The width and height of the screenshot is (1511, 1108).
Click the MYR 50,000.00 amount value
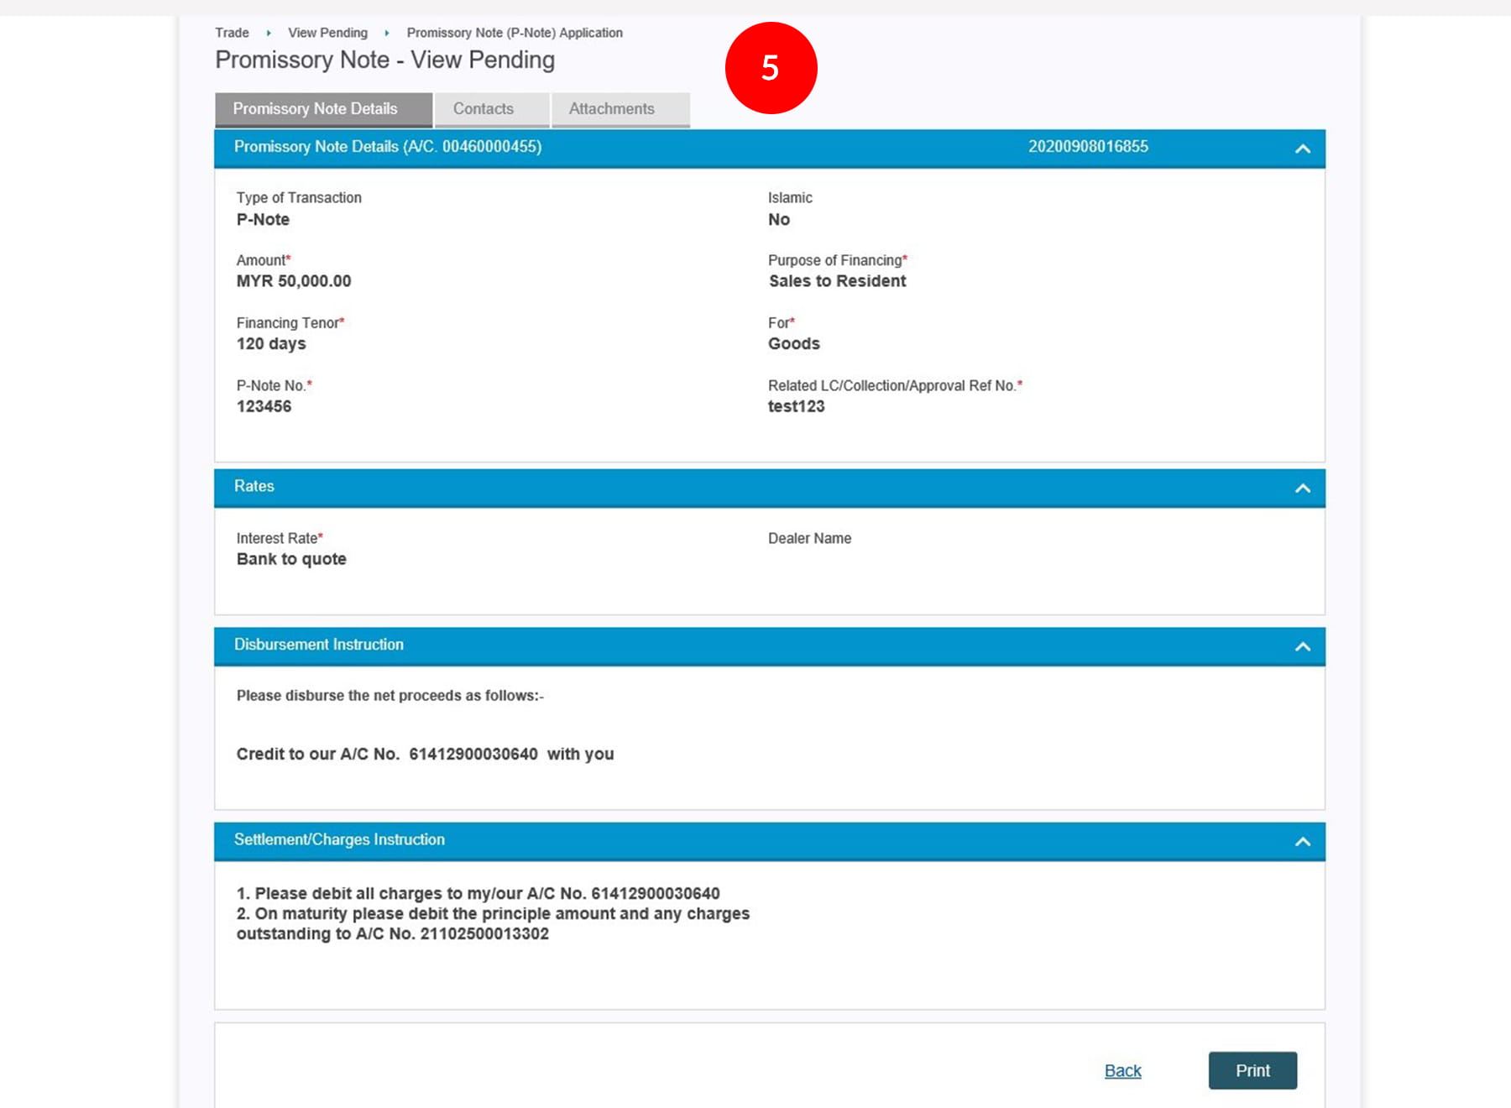click(294, 281)
